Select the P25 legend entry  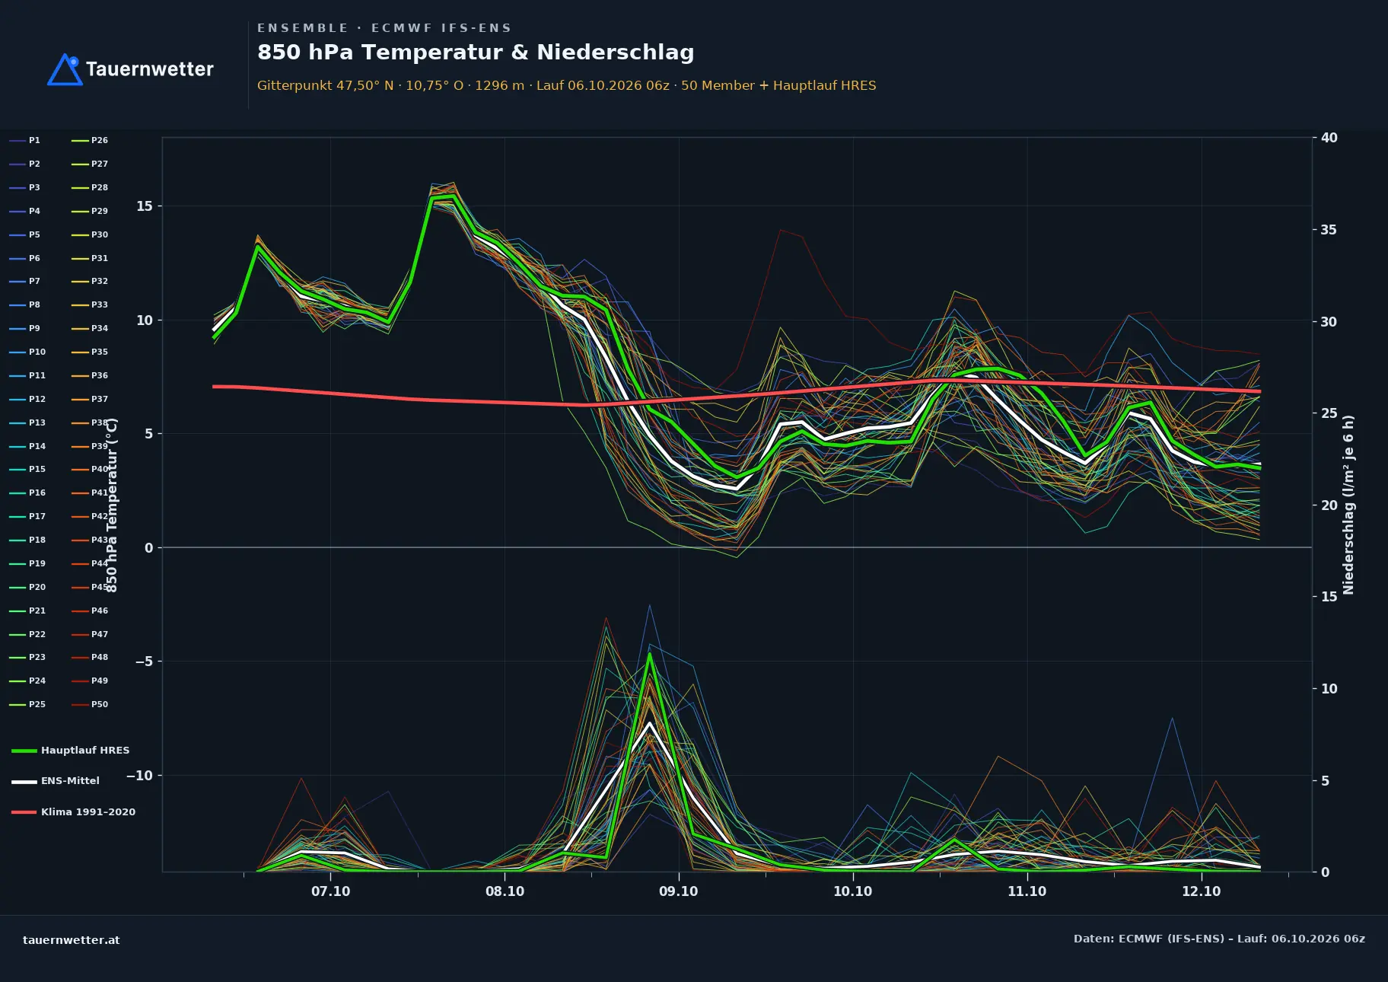[x=27, y=705]
